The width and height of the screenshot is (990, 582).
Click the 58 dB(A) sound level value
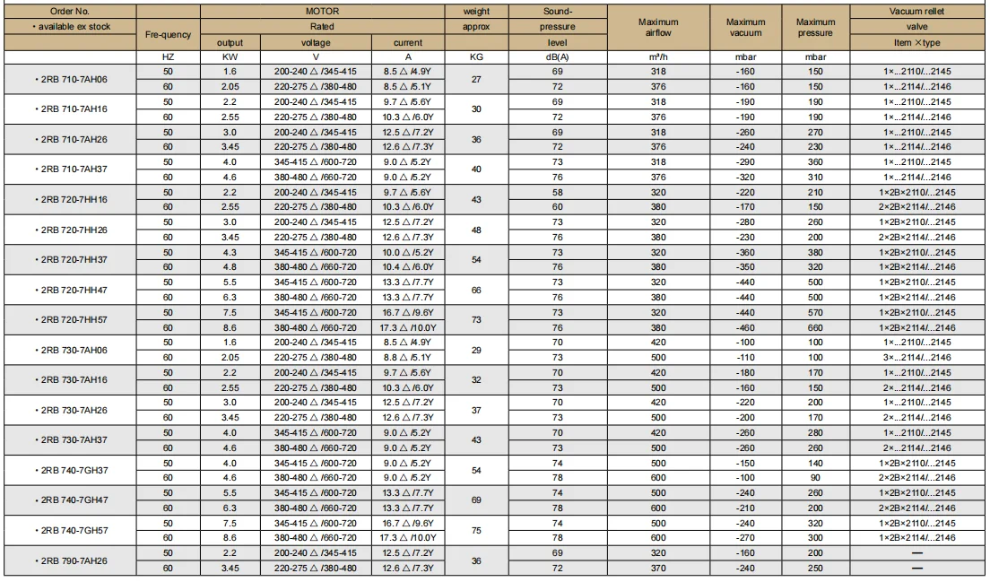coord(558,193)
